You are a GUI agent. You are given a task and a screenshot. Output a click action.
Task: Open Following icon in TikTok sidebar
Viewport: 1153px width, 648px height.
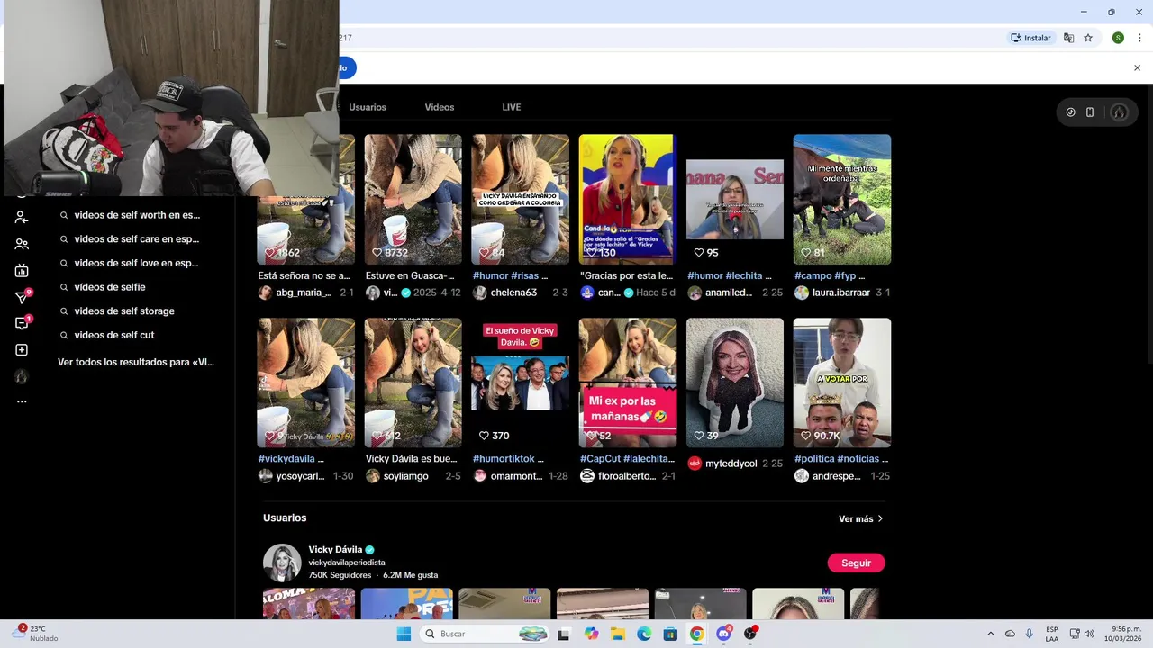pyautogui.click(x=22, y=218)
